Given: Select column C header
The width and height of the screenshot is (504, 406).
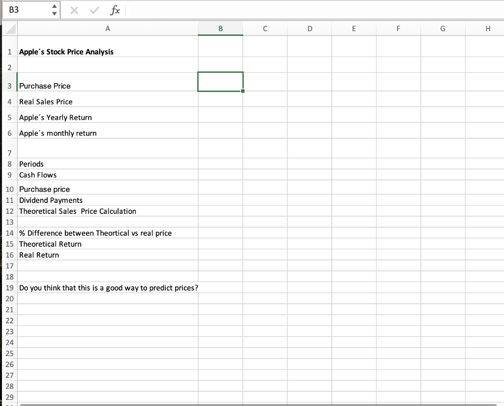Looking at the screenshot, I should [265, 29].
